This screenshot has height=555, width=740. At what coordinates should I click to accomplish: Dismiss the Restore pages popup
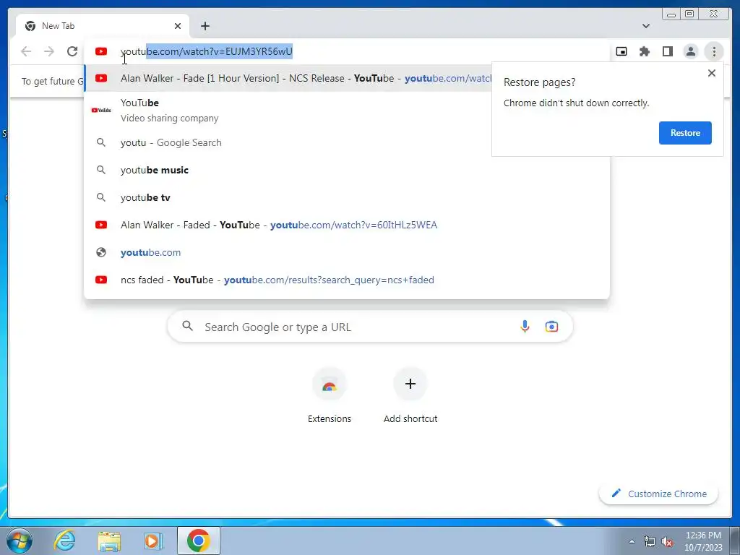point(712,73)
